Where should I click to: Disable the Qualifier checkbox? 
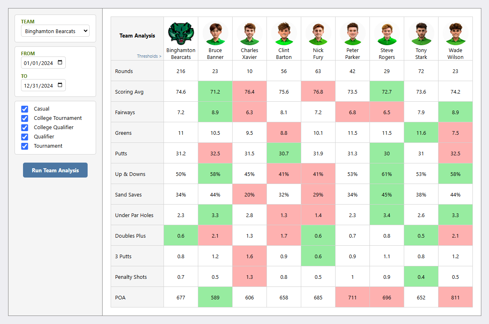tap(25, 137)
